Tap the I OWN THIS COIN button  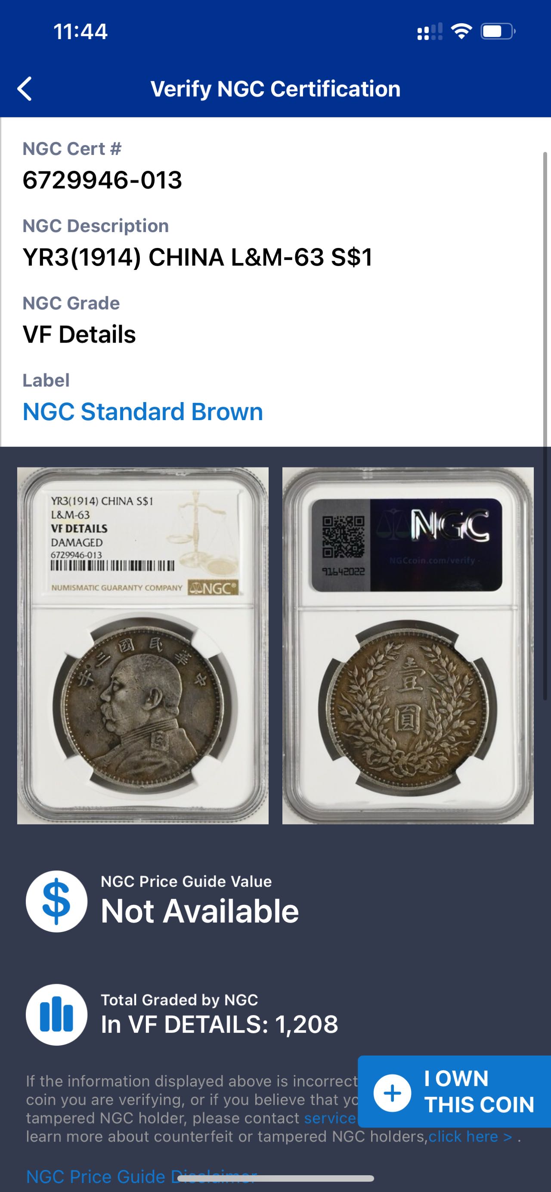pyautogui.click(x=454, y=1092)
